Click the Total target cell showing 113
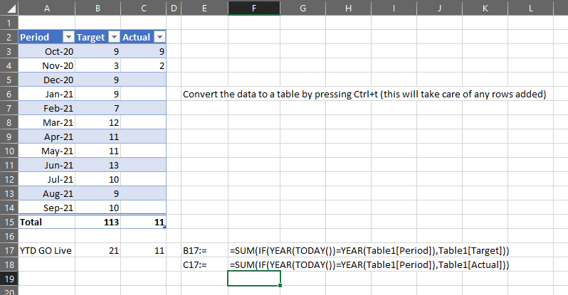This screenshot has width=568, height=295. coord(98,222)
